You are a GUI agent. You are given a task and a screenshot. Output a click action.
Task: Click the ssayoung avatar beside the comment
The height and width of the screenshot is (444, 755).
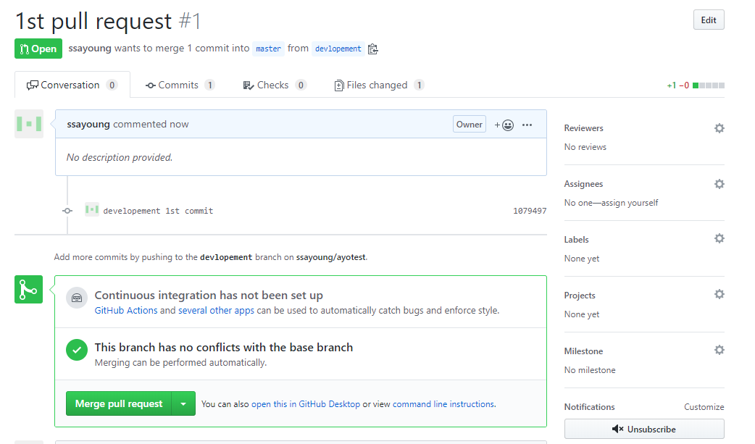point(29,124)
